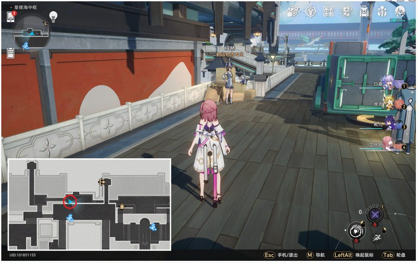Click the 手机/退出 label
Viewport: 418px width, 263px height.
click(x=288, y=255)
